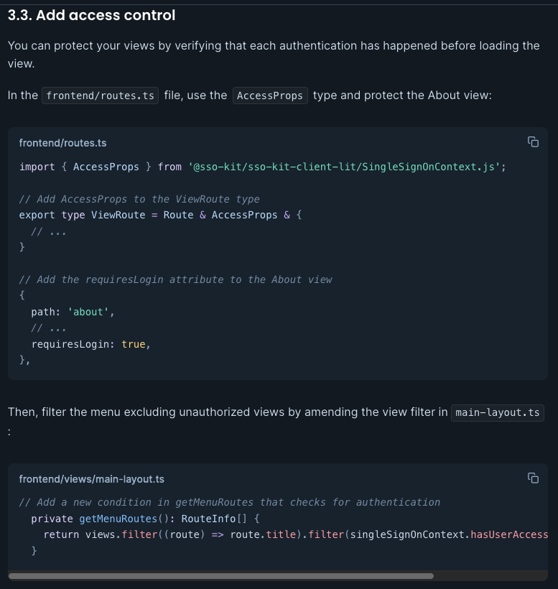The height and width of the screenshot is (589, 558).
Task: Click the frontend/routes.ts inline code label
Action: click(x=100, y=95)
